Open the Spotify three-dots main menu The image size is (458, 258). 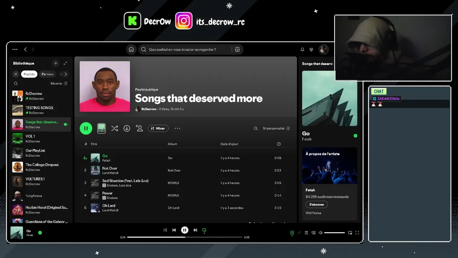(15, 49)
